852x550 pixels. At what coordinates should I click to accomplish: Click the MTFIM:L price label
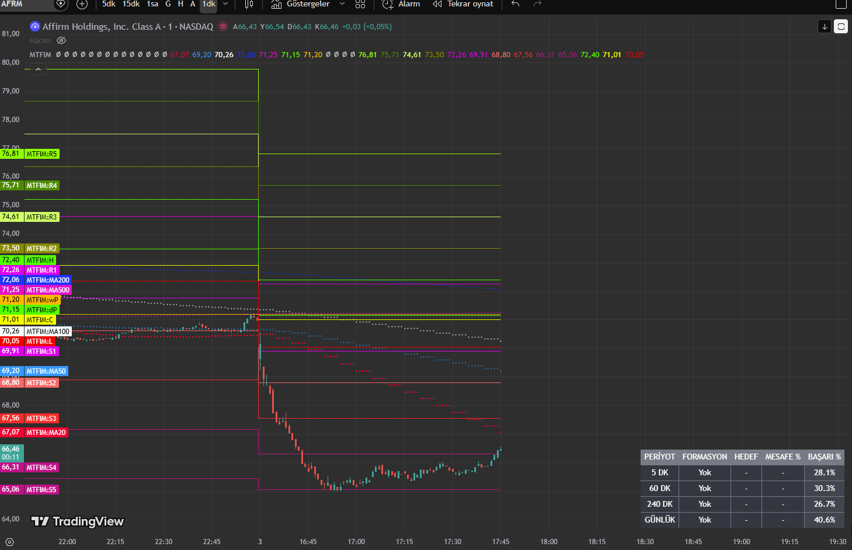coord(39,342)
